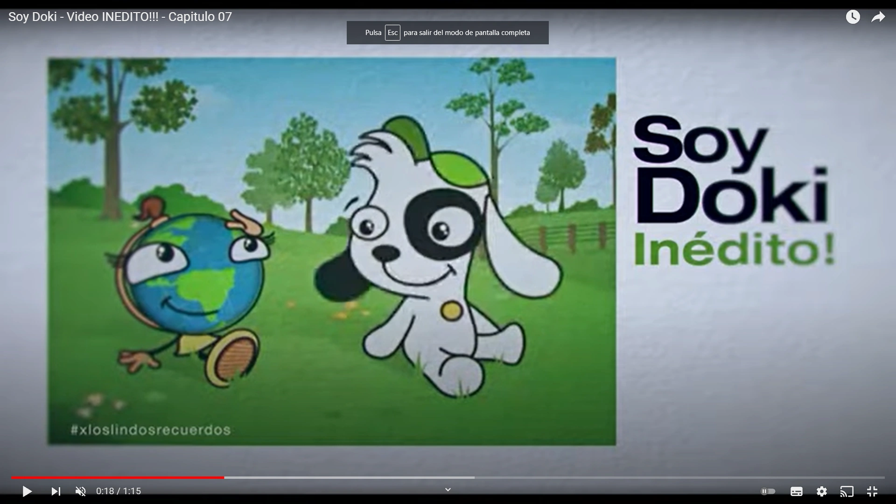Viewport: 896px width, 504px height.
Task: Skip to the next video
Action: pos(56,491)
